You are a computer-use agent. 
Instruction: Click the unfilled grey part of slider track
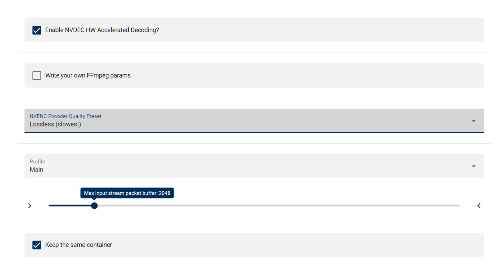click(x=279, y=206)
